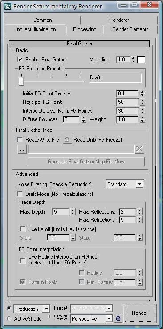Click the FG Precision Presets slider handle
The width and height of the screenshot is (163, 329).
click(21, 81)
